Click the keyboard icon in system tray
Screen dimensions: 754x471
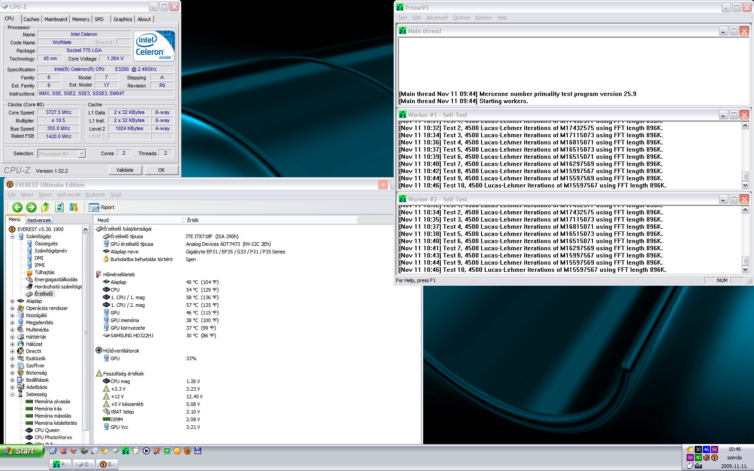[698, 466]
